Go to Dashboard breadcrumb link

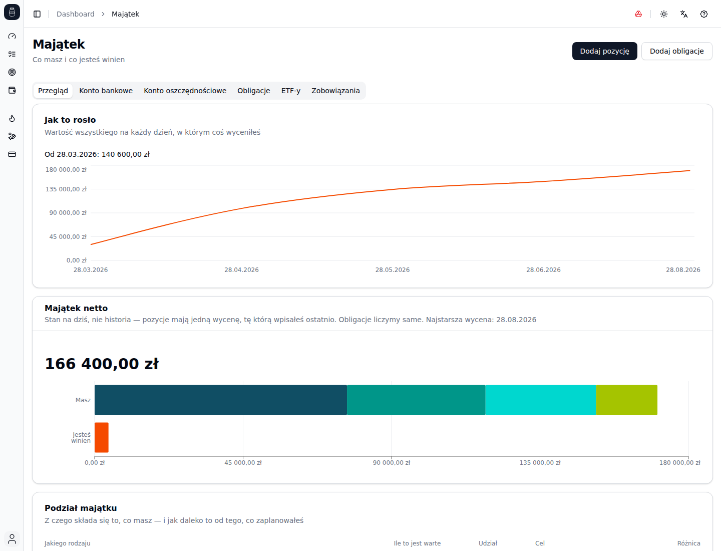(x=76, y=14)
